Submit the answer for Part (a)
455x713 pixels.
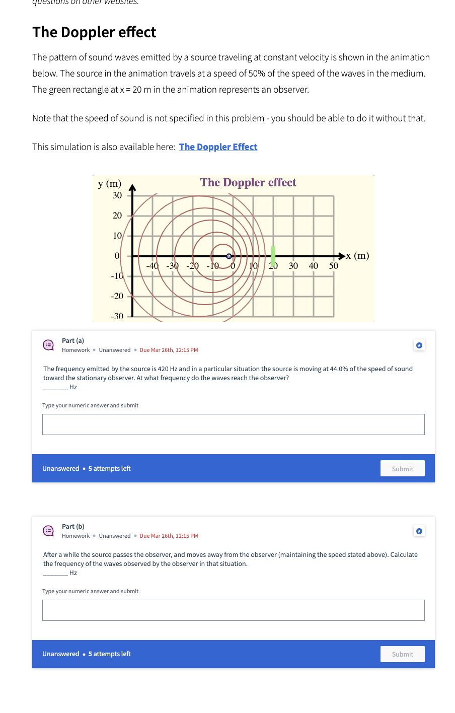click(402, 468)
